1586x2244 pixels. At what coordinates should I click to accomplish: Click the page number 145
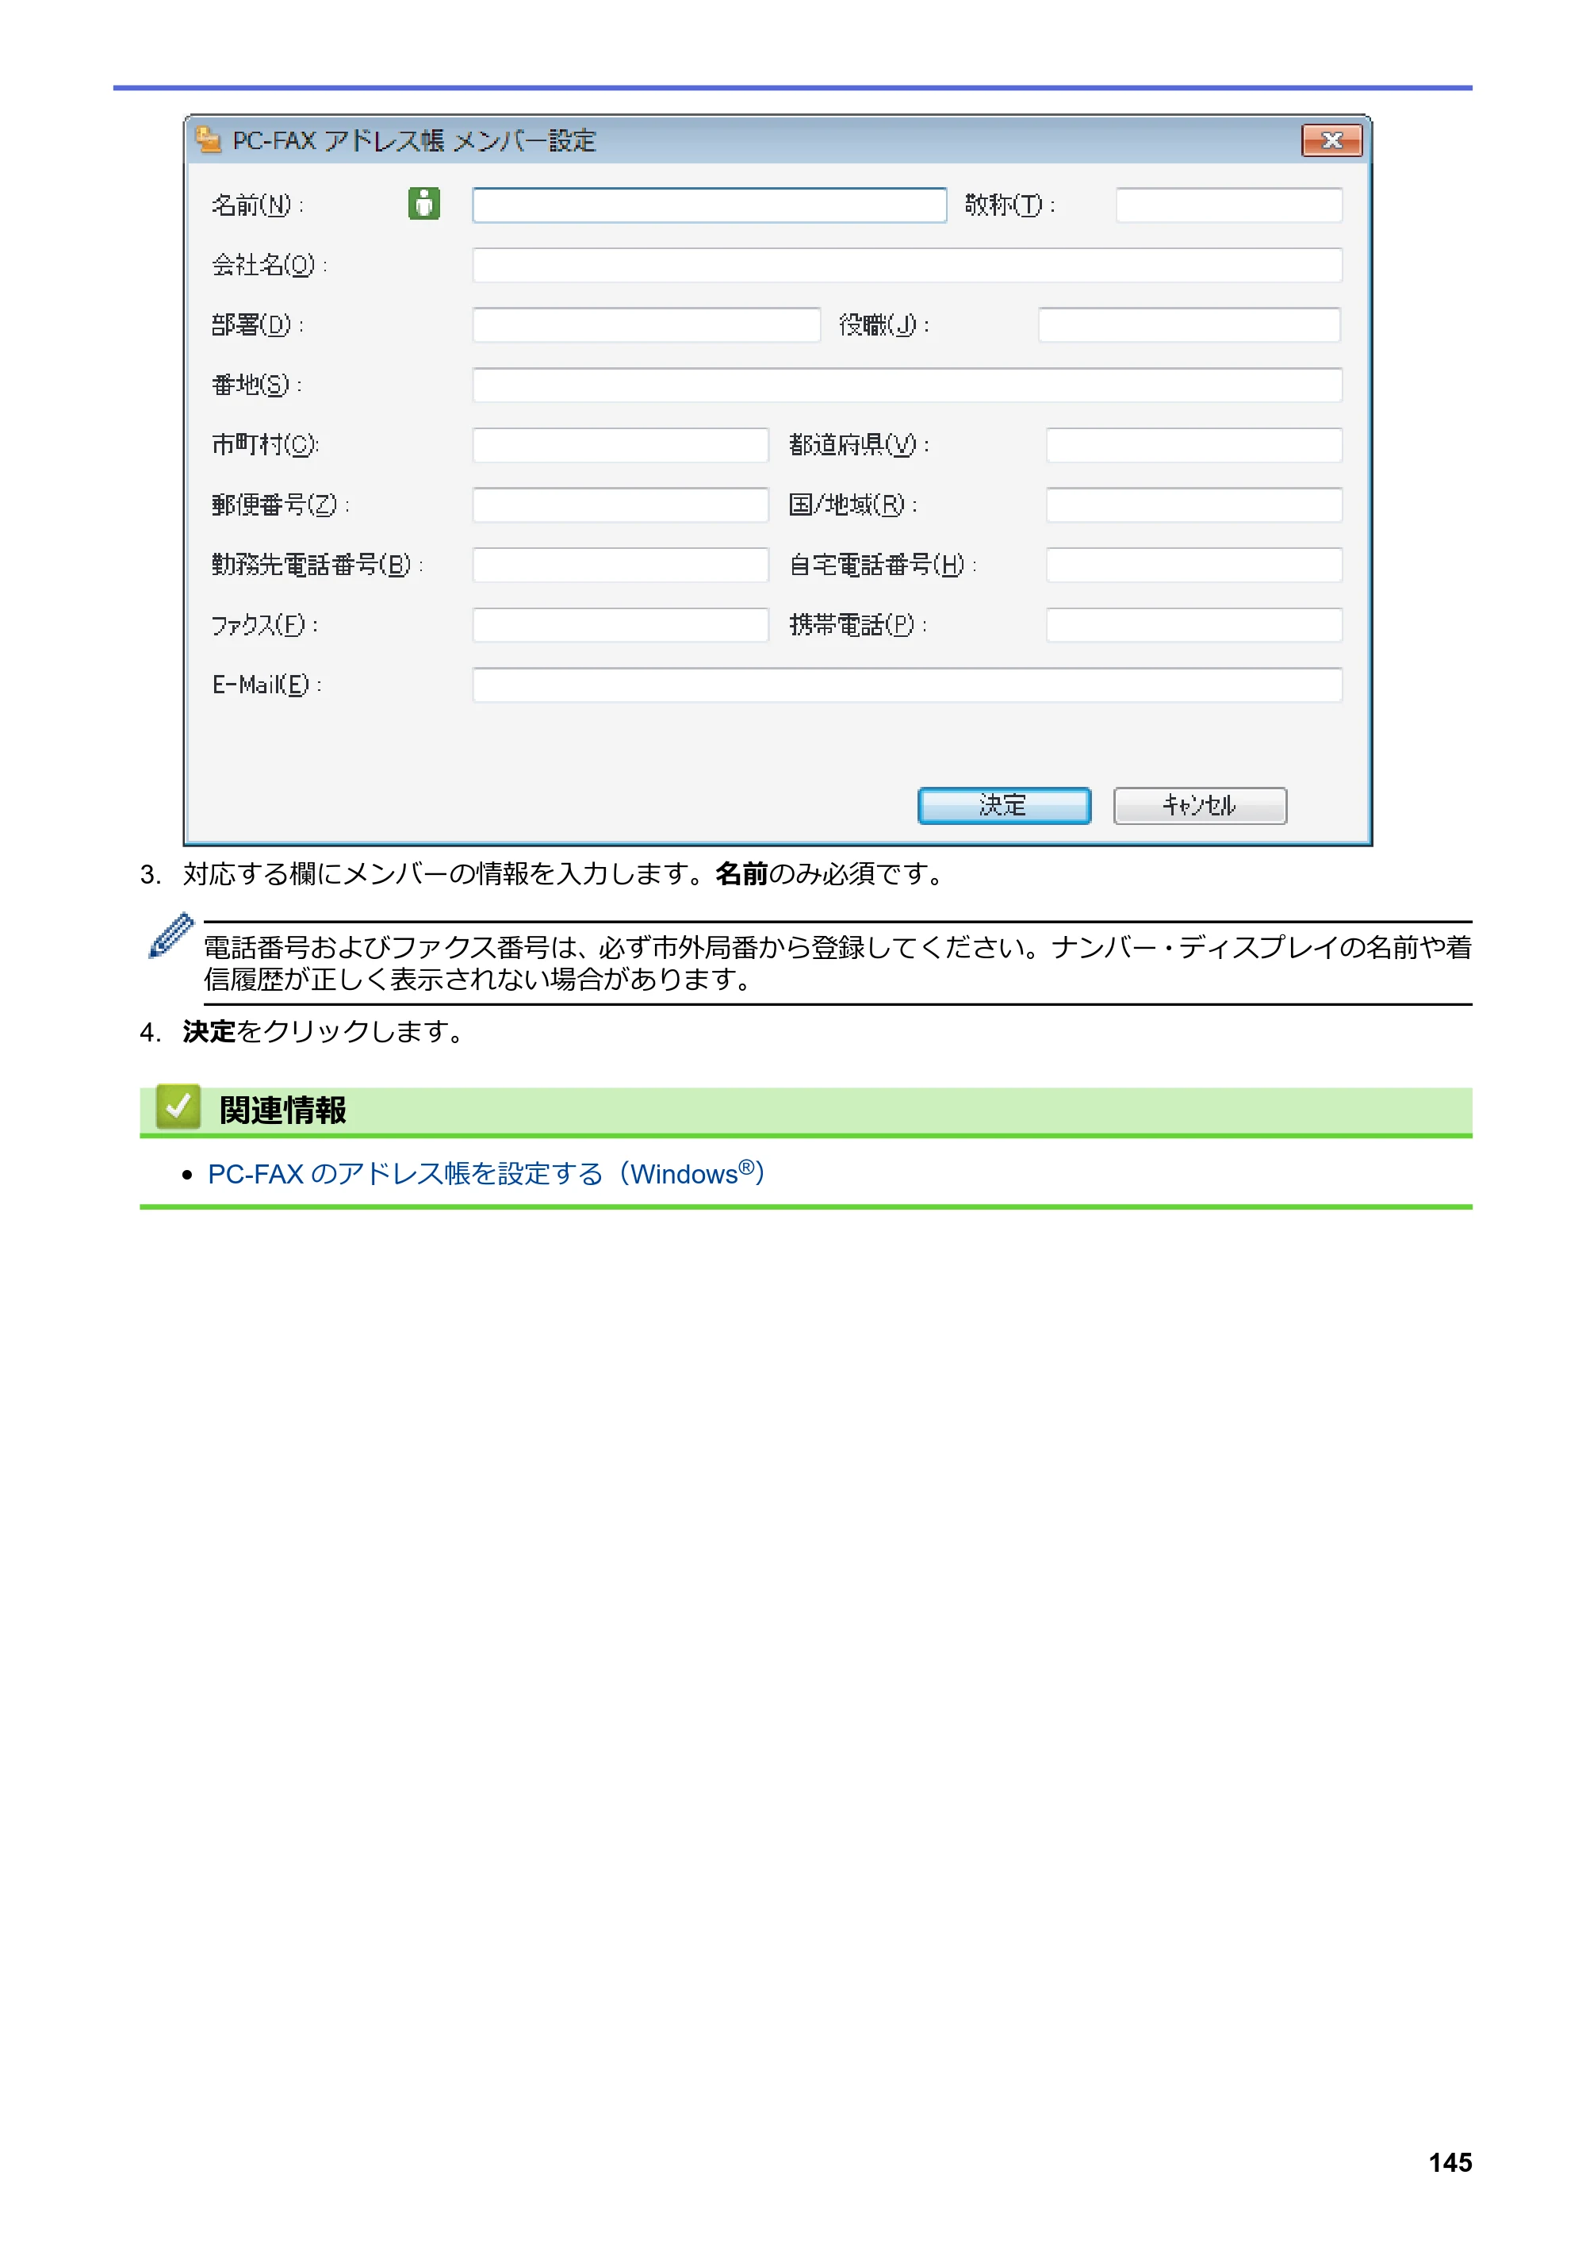click(1449, 2162)
